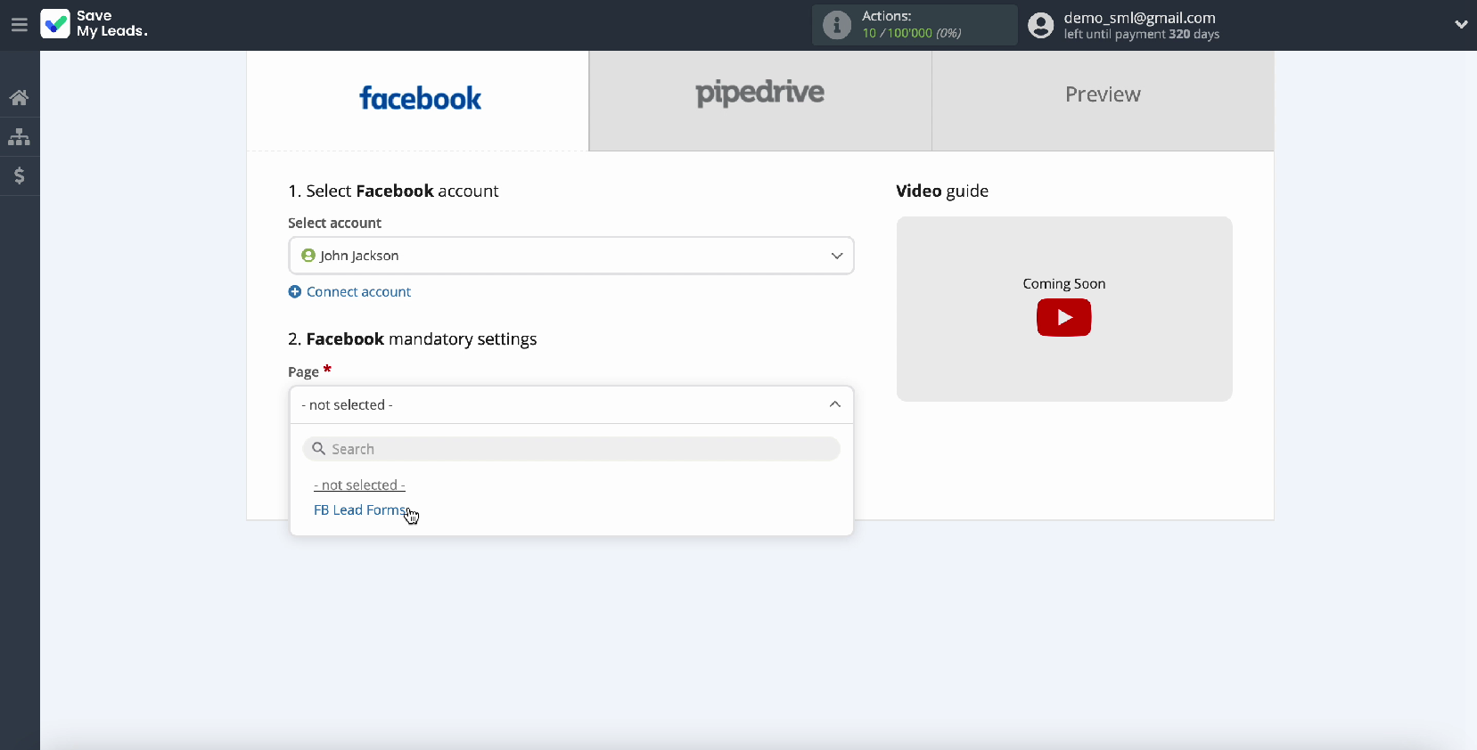
Task: Click the John Jackson account avatar icon
Action: [x=308, y=256]
